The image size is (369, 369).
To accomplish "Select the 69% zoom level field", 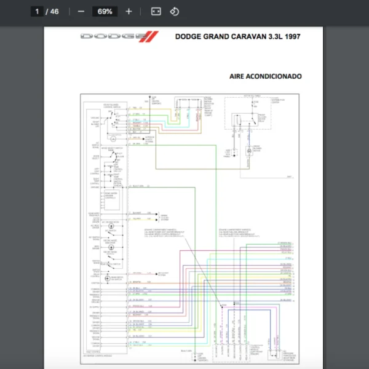I will 105,11.
